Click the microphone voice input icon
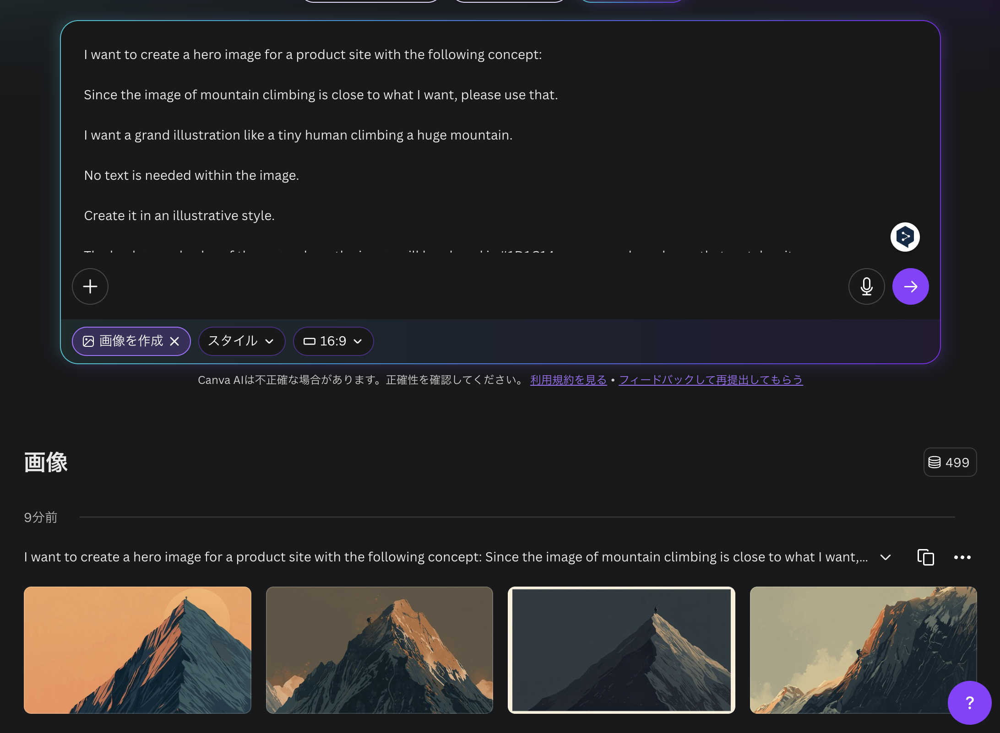This screenshot has width=1000, height=733. coord(866,286)
